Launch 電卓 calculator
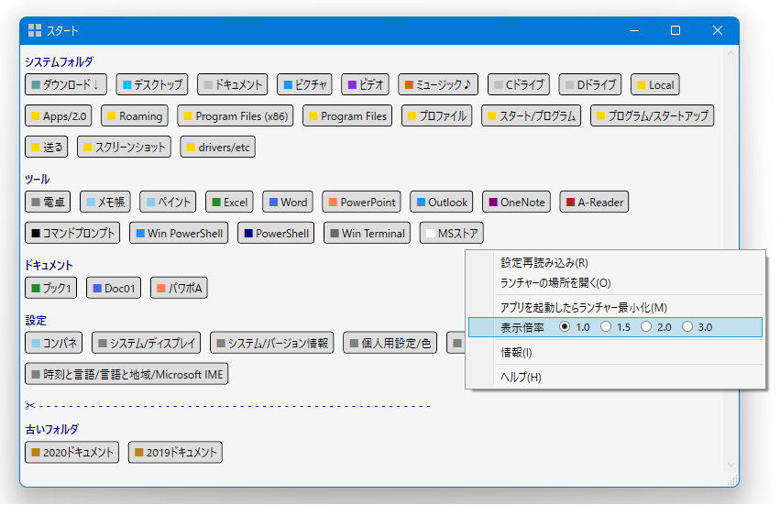The image size is (780, 505). click(48, 202)
